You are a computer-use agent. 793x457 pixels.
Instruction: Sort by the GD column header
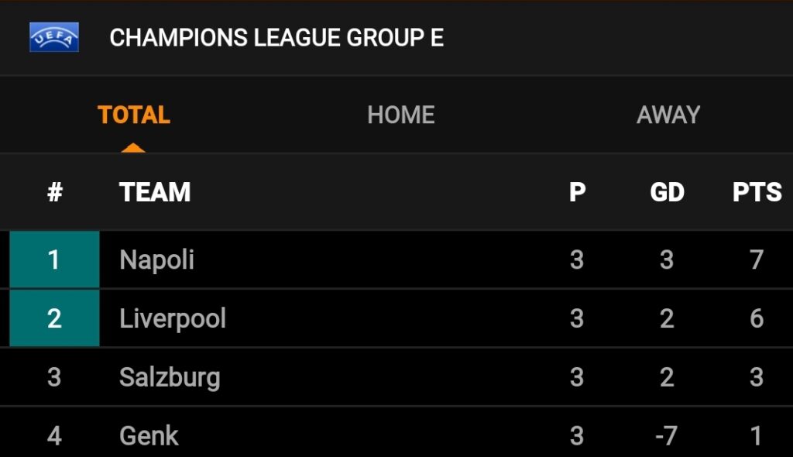click(667, 192)
